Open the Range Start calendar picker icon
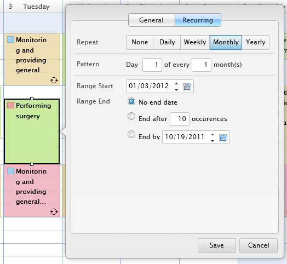This screenshot has width=287, height=264. (x=187, y=87)
